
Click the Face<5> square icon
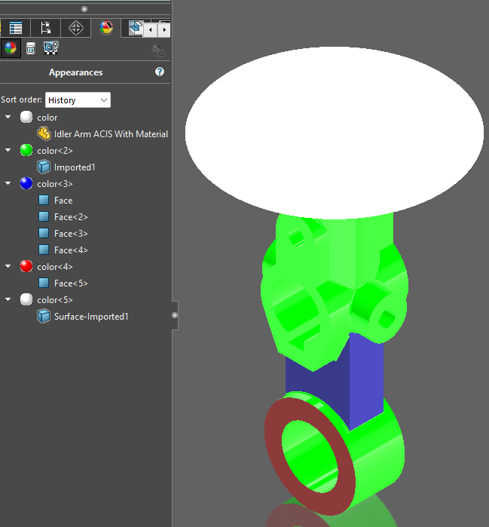click(x=44, y=283)
